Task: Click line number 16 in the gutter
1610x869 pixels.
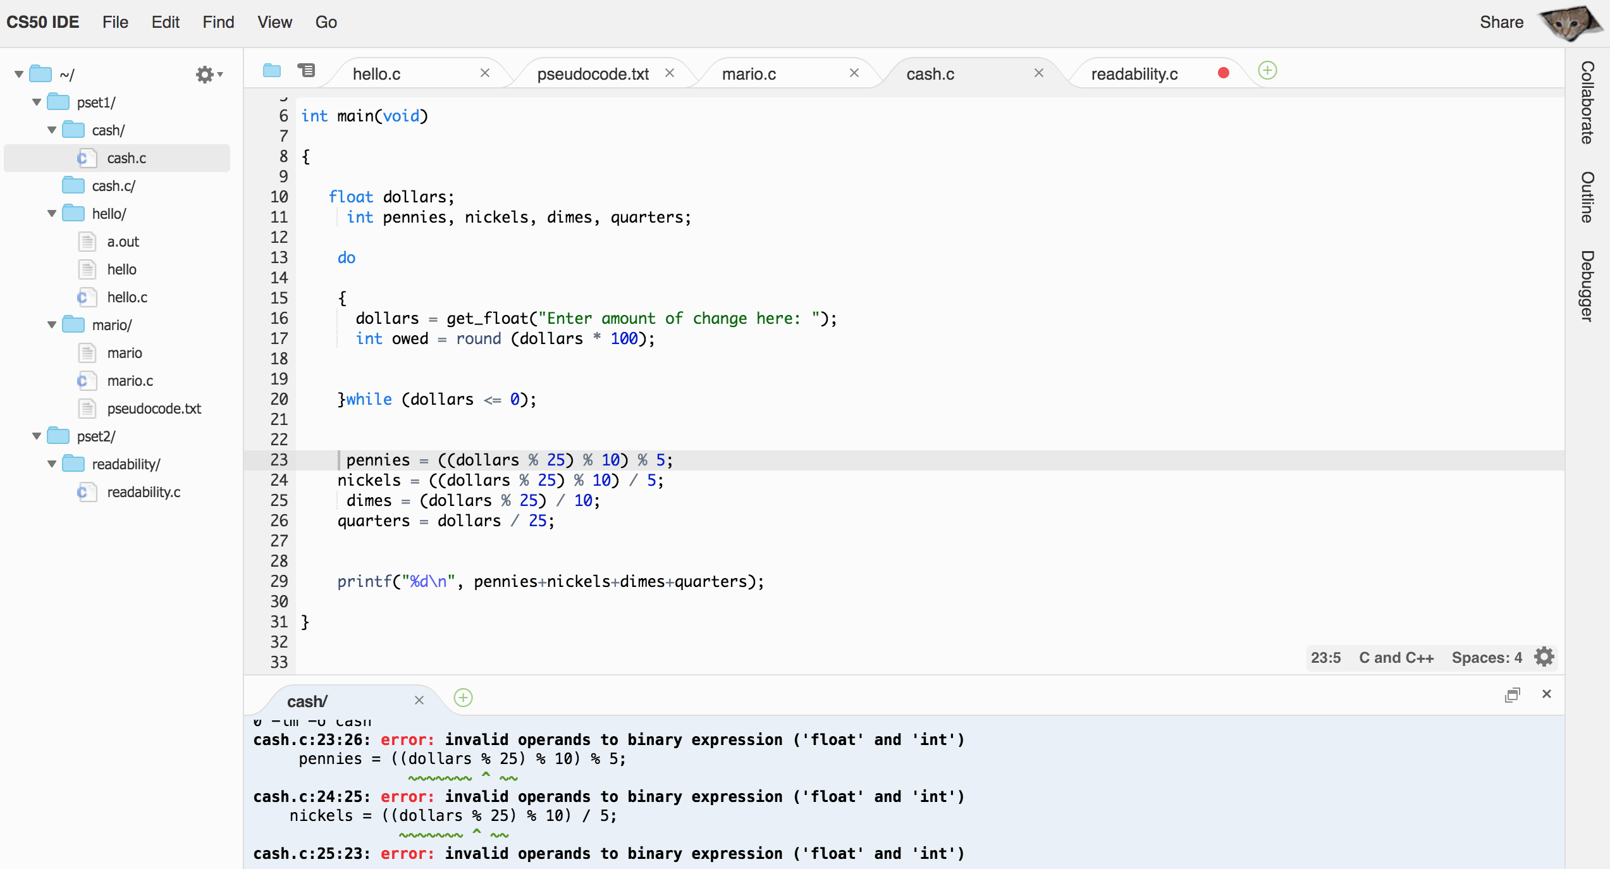Action: pos(279,318)
